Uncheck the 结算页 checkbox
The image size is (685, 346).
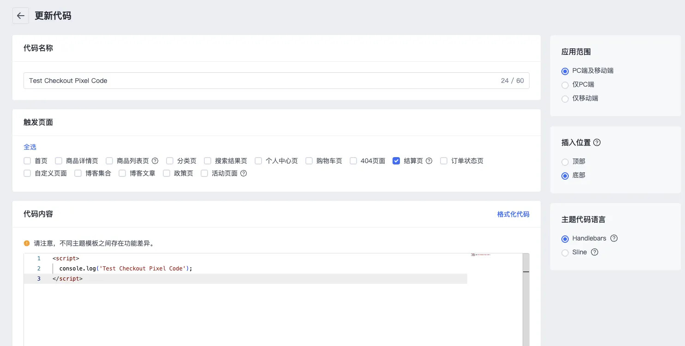tap(396, 161)
